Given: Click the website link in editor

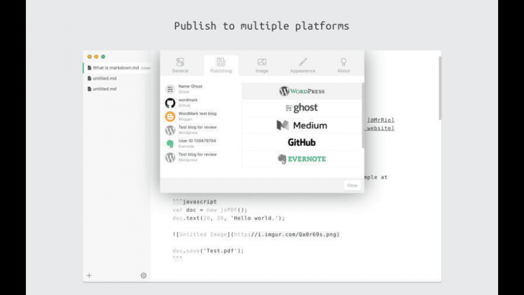Looking at the screenshot, I should click(x=380, y=128).
